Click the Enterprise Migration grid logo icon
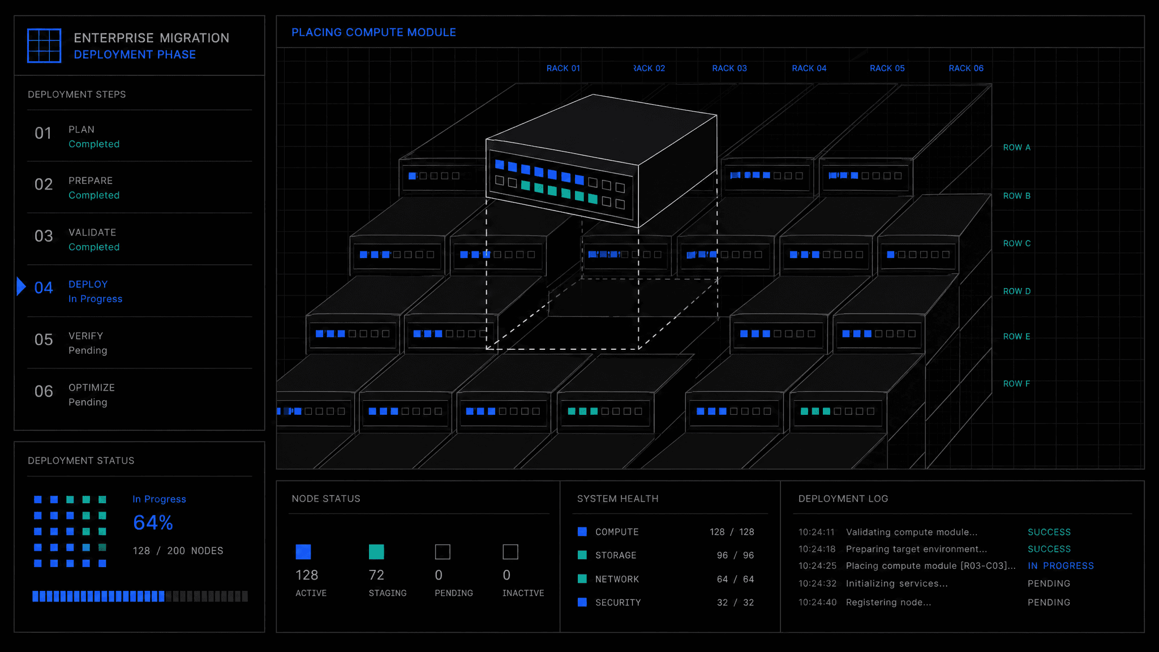1159x652 pixels. (x=44, y=45)
